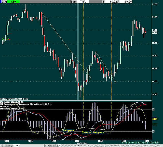
Task: Click the grayed forward arrow left of TNA tab
Action: [9, 145]
